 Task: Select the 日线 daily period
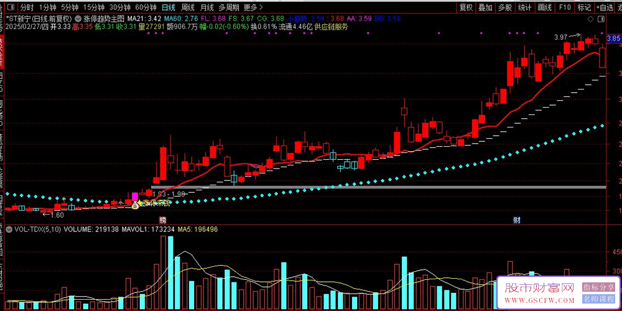[169, 7]
